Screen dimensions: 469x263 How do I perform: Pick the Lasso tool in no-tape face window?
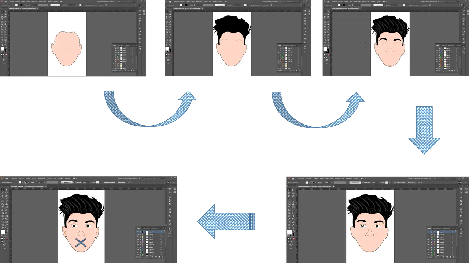pyautogui.click(x=293, y=193)
